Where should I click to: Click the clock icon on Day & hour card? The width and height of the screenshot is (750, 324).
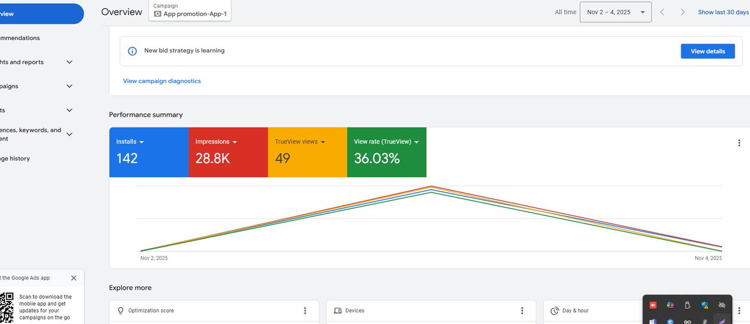(555, 310)
